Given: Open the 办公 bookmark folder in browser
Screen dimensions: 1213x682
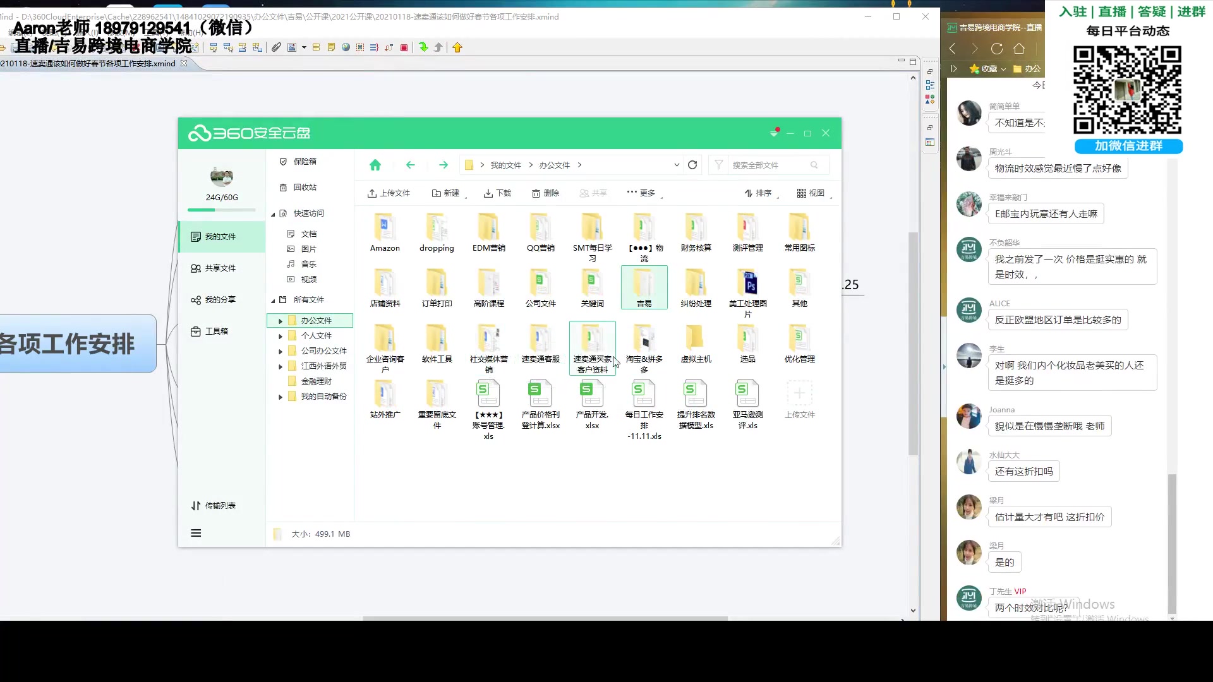Looking at the screenshot, I should 1027,69.
